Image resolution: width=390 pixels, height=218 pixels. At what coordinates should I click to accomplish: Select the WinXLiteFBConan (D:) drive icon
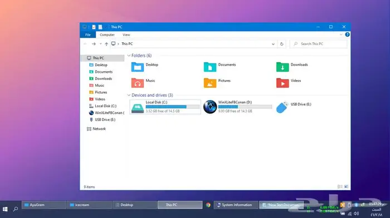pos(210,107)
